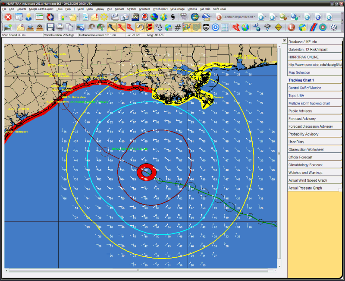The image size is (345, 281).
Task: Toggle the highlighted Ohio state map button
Action: click(197, 28)
